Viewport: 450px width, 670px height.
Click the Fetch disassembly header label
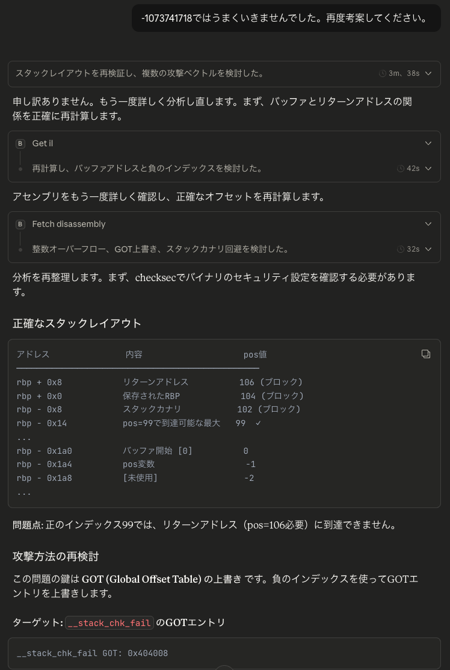click(69, 224)
